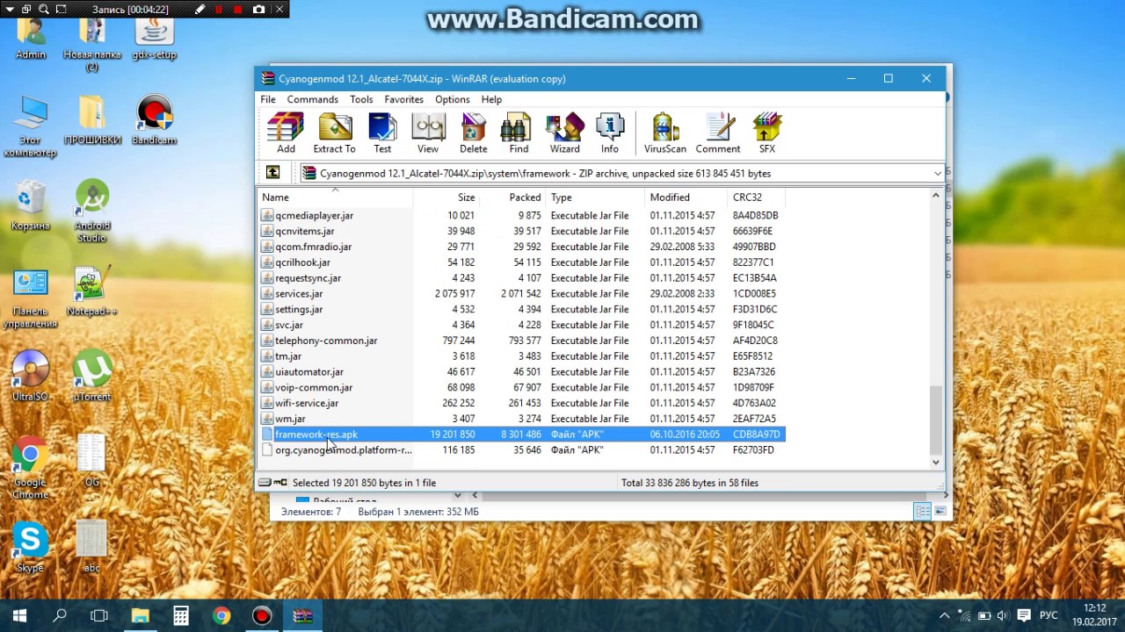Go up one folder level button
The width and height of the screenshot is (1125, 632).
(x=272, y=173)
